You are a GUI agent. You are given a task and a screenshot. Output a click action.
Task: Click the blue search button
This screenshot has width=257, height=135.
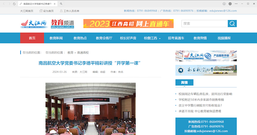[x=232, y=24]
